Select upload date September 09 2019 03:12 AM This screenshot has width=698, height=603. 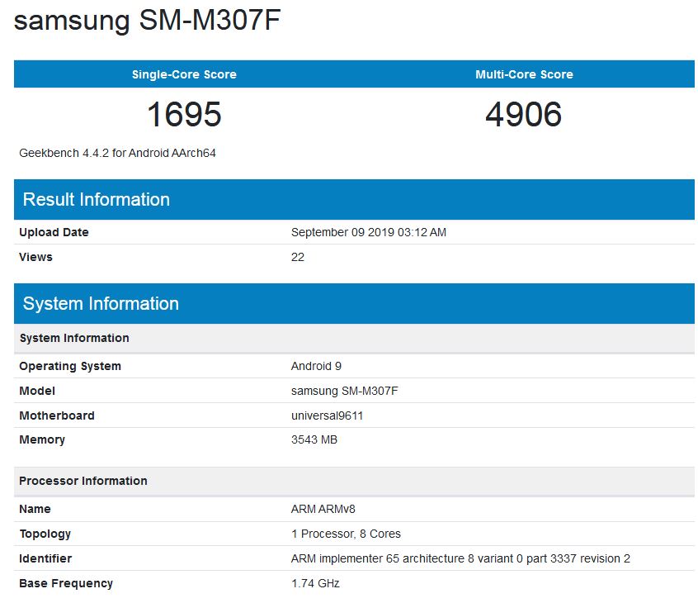(369, 232)
